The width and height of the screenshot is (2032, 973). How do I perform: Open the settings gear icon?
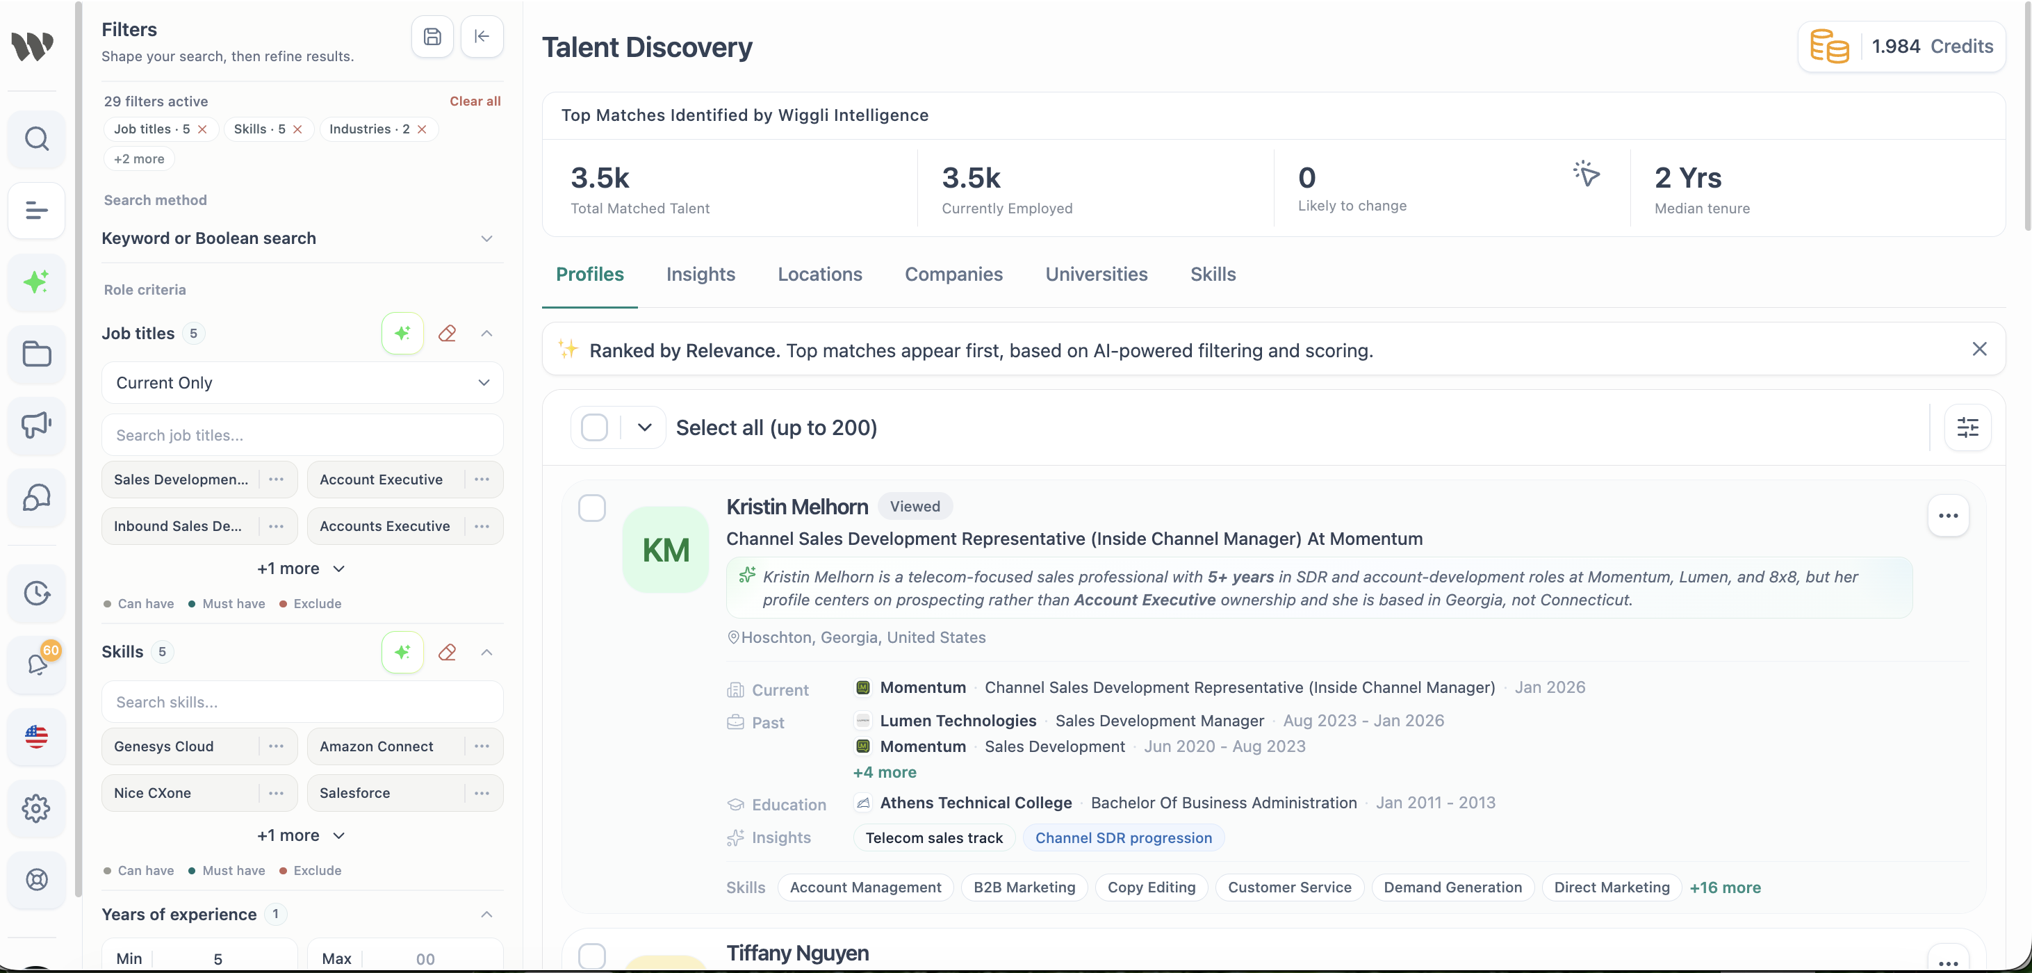pyautogui.click(x=36, y=808)
